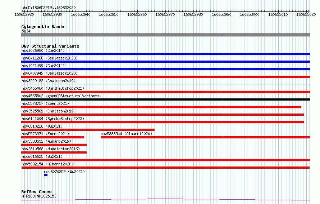Click ruler position 160652960

[x=137, y=14]
